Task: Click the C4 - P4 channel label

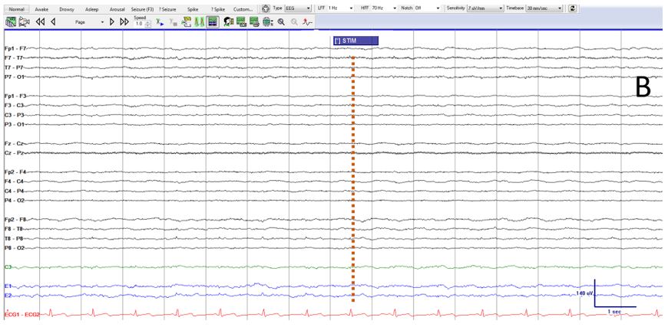Action: (14, 191)
